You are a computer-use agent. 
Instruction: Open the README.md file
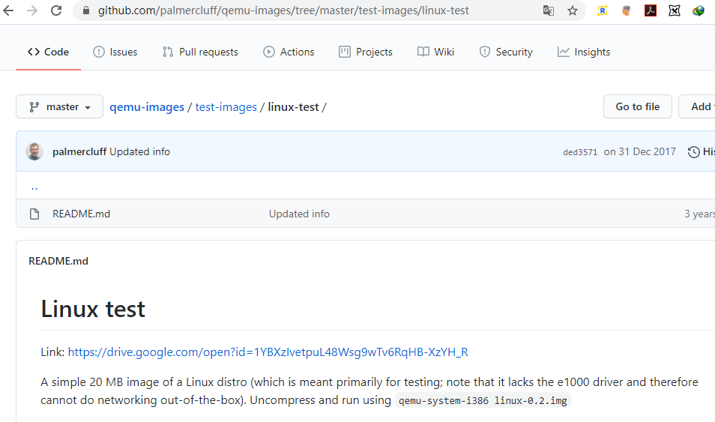pos(81,214)
